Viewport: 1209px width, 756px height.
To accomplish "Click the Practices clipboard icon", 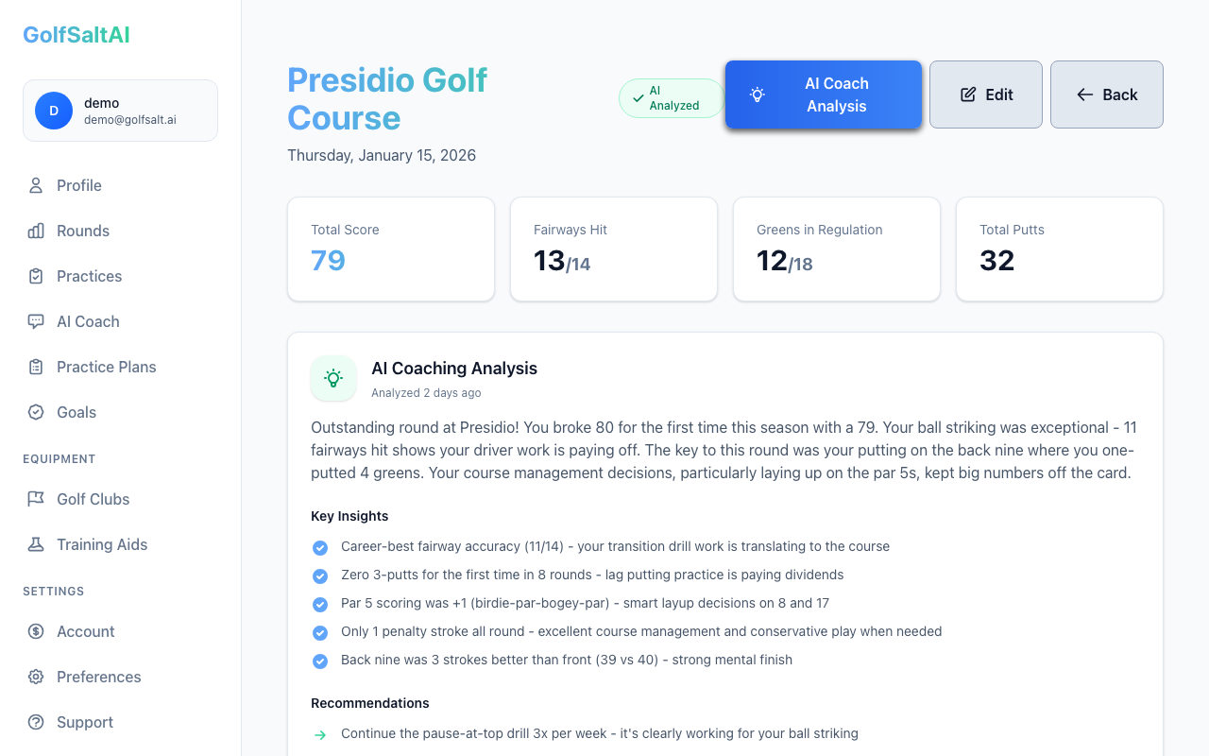I will point(36,276).
